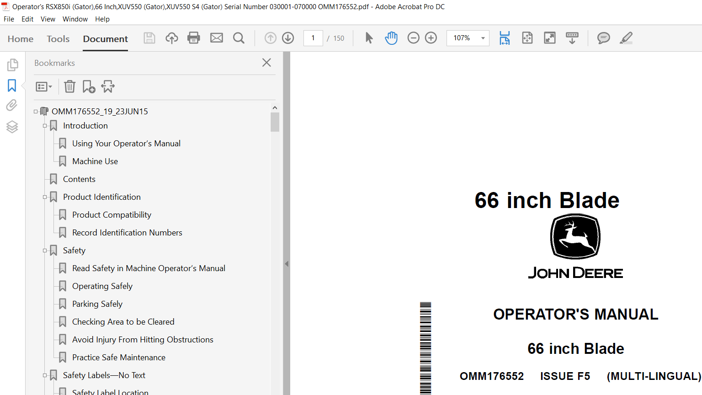Switch to the Home tab
The image size is (702, 395).
pyautogui.click(x=21, y=39)
